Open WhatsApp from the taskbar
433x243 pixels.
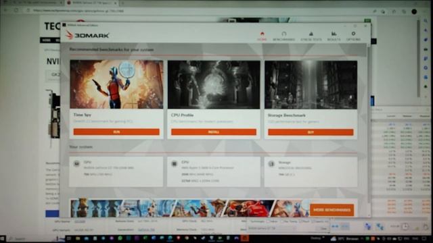pyautogui.click(x=120, y=238)
